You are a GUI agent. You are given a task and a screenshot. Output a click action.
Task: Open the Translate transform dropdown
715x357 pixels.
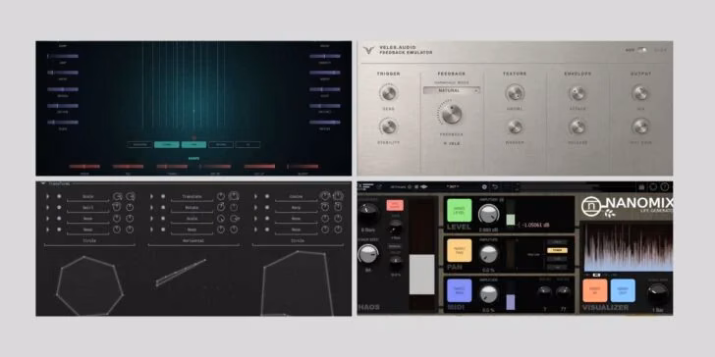[x=192, y=197]
